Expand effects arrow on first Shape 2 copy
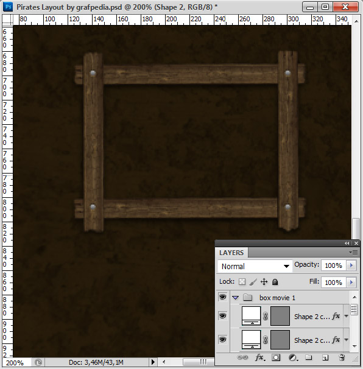 [346, 316]
